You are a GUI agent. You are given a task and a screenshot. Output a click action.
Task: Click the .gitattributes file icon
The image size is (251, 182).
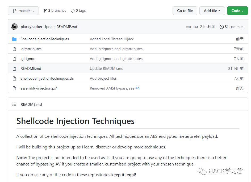[14, 49]
